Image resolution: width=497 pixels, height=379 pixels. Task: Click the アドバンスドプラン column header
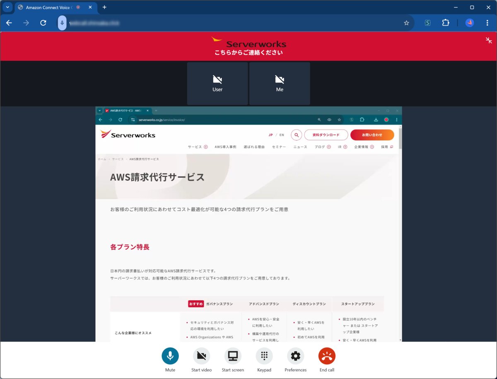(264, 304)
